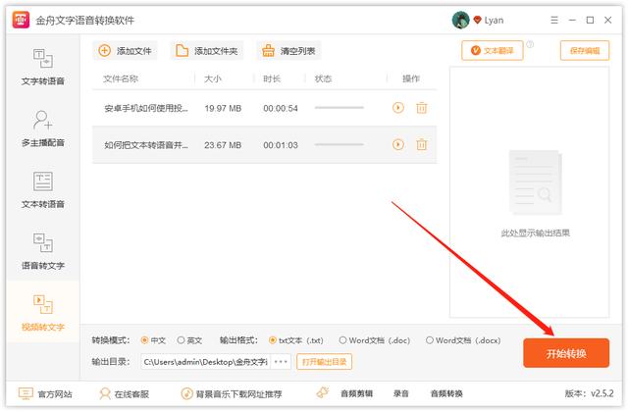
Task: Browse output directory with the ellipsis button
Action: pyautogui.click(x=281, y=362)
